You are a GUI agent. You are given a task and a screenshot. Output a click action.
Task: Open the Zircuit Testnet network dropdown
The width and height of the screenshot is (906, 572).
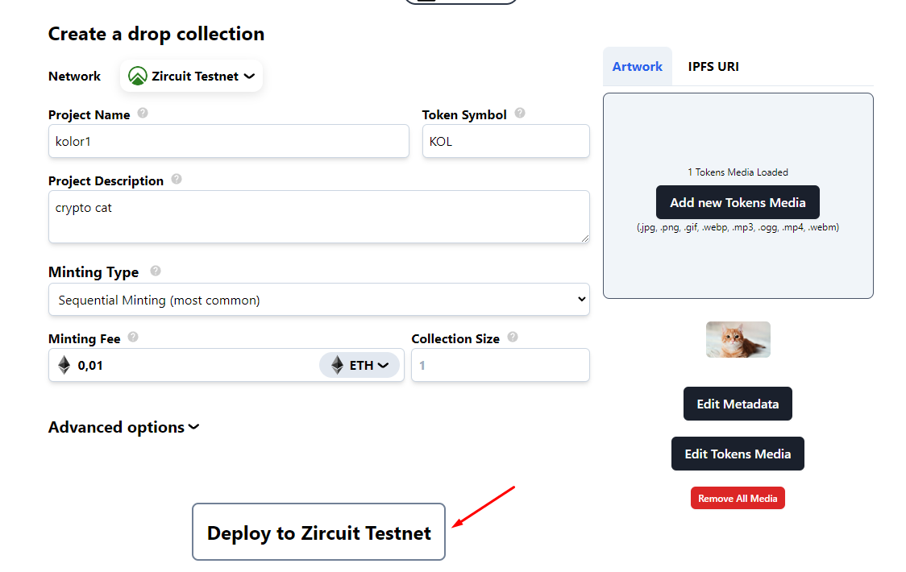pyautogui.click(x=192, y=76)
